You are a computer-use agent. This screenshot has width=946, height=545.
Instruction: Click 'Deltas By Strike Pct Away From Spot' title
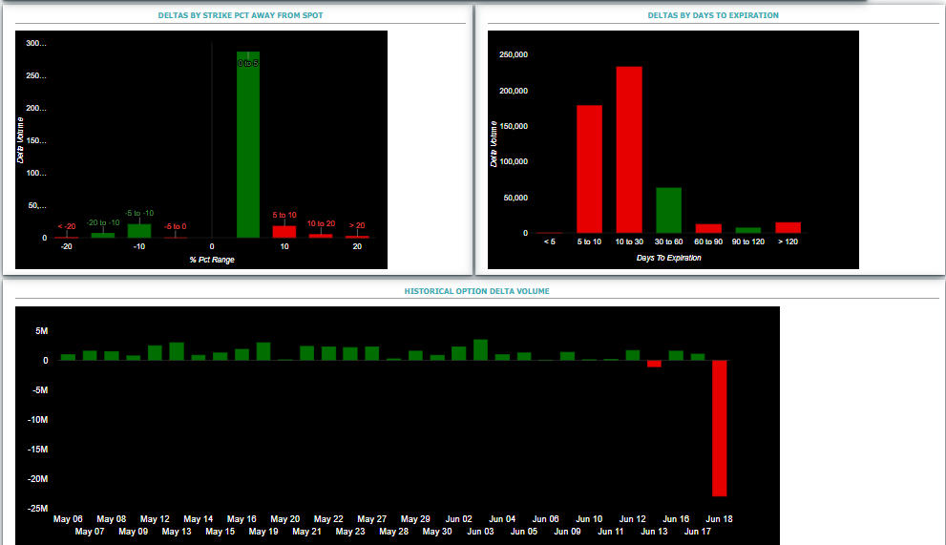pos(241,15)
